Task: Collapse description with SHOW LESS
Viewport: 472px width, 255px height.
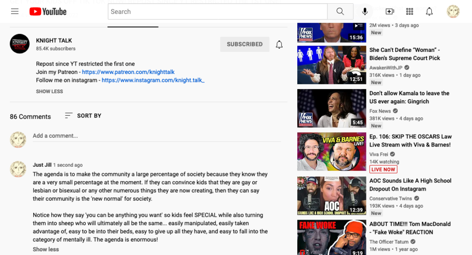Action: (49, 91)
